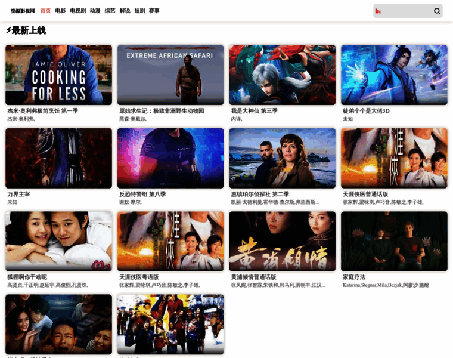Click title 我是大神仙 第三季

254,111
